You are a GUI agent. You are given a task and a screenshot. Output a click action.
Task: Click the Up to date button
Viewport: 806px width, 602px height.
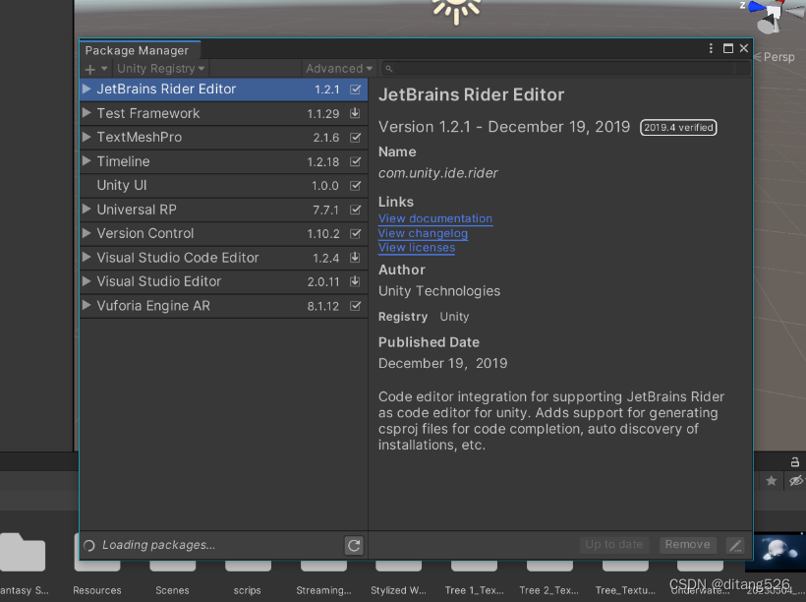tap(613, 545)
